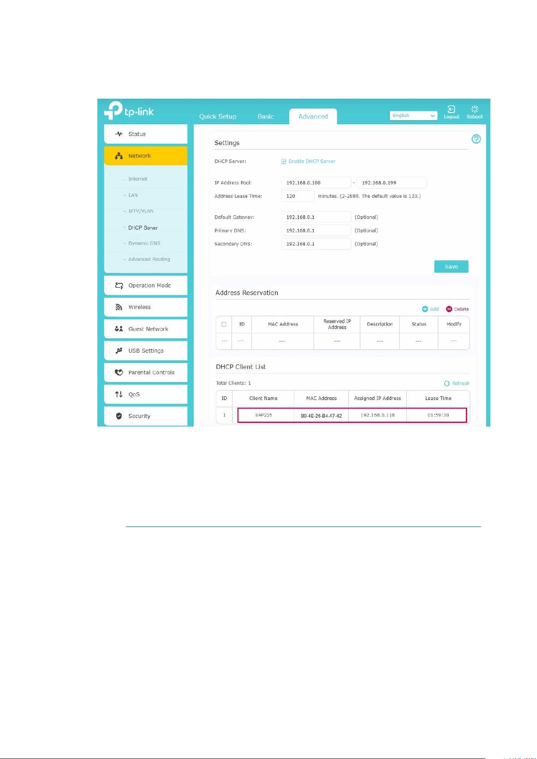537x759 pixels.
Task: Refresh the DHCP Client List
Action: click(456, 383)
